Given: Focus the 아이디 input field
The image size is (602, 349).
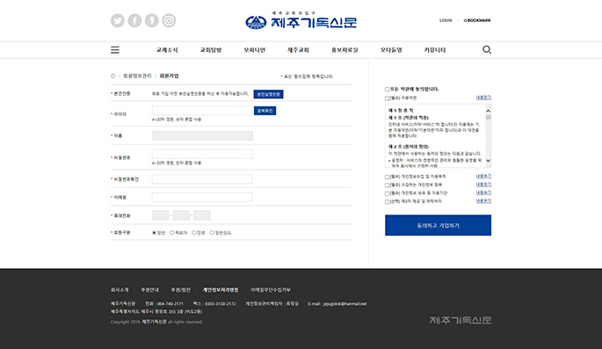Looking at the screenshot, I should [x=202, y=111].
